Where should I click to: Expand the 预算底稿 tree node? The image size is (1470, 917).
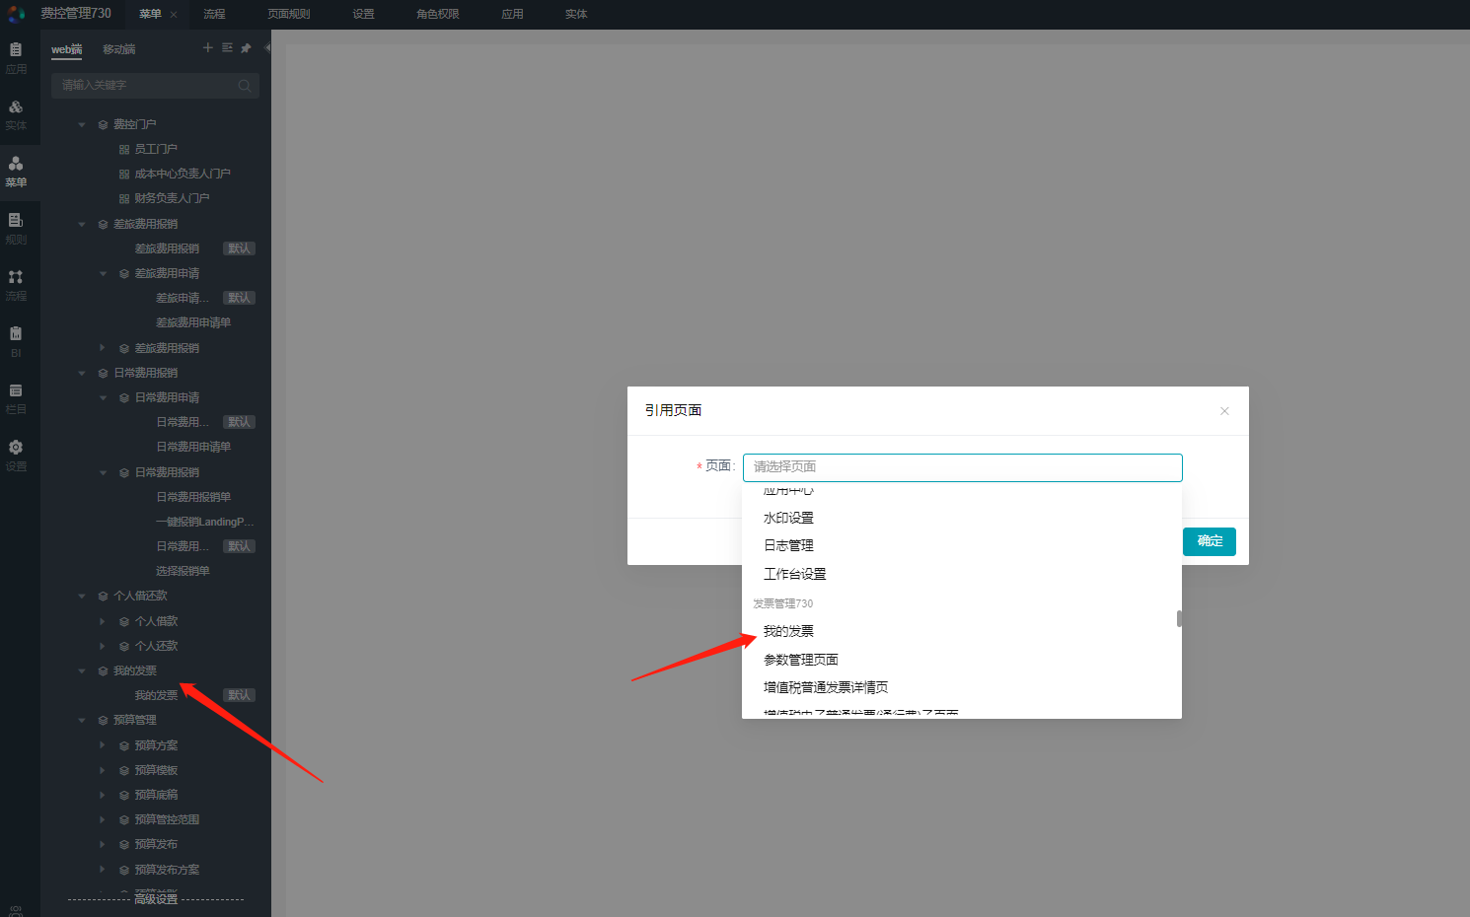click(103, 795)
